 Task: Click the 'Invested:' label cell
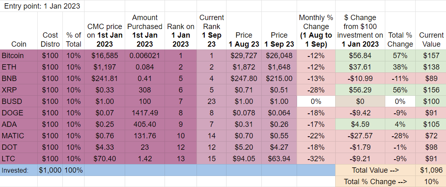point(19,170)
